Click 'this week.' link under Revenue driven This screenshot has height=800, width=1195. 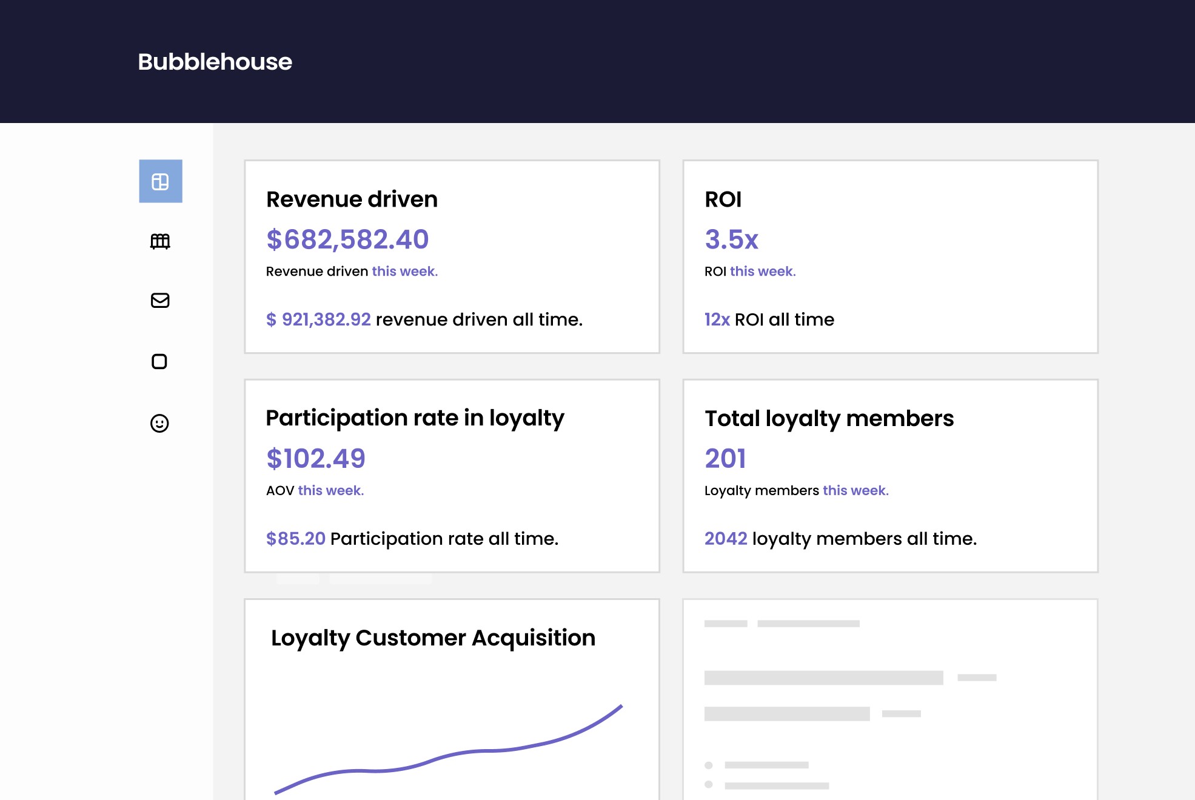click(x=405, y=272)
